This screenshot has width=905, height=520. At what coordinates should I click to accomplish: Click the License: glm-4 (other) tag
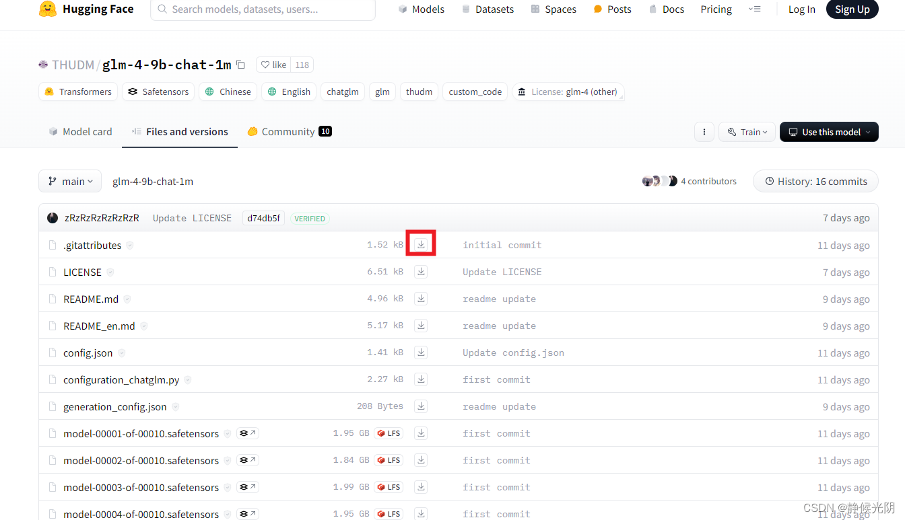tap(568, 91)
